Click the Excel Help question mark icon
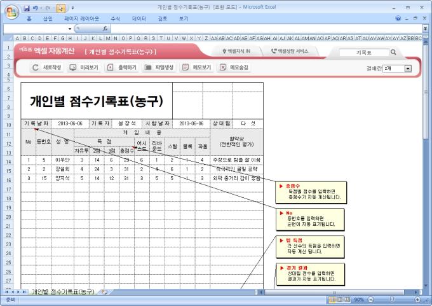The width and height of the screenshot is (432, 306). tap(398, 19)
